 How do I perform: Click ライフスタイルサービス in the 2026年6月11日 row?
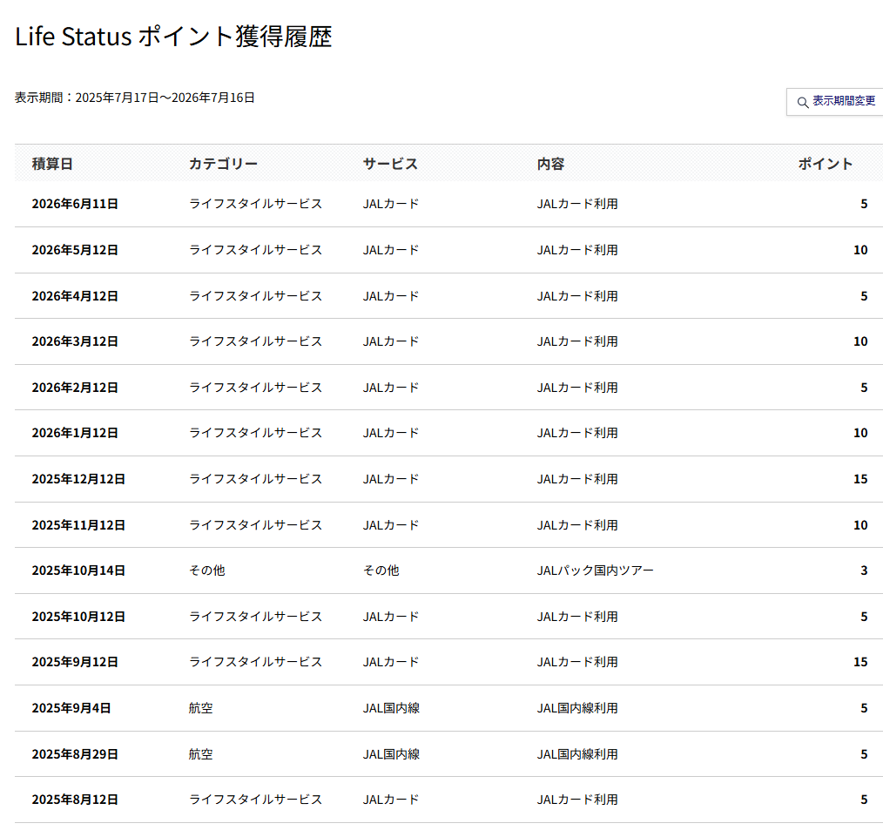coord(255,204)
